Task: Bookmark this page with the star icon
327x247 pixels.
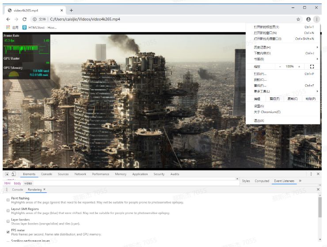Action: coord(298,19)
